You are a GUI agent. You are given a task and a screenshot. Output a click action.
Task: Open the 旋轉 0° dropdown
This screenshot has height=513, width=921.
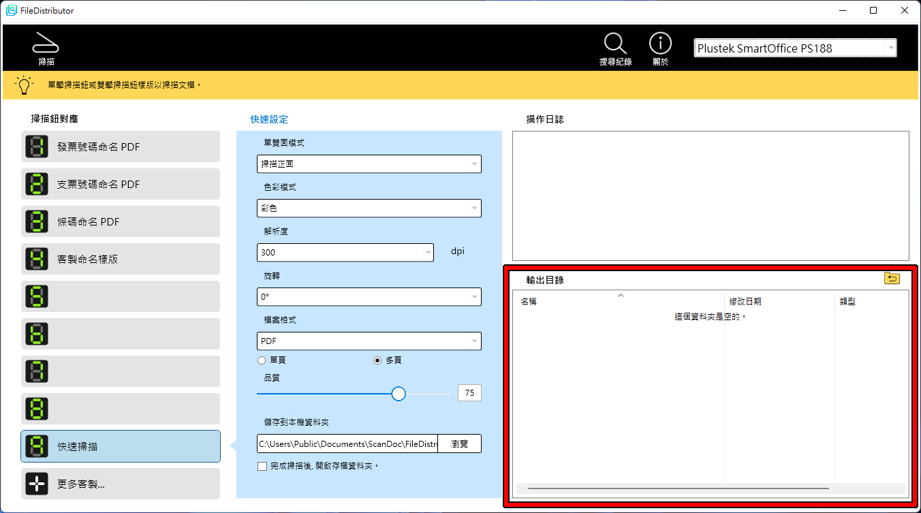[369, 296]
